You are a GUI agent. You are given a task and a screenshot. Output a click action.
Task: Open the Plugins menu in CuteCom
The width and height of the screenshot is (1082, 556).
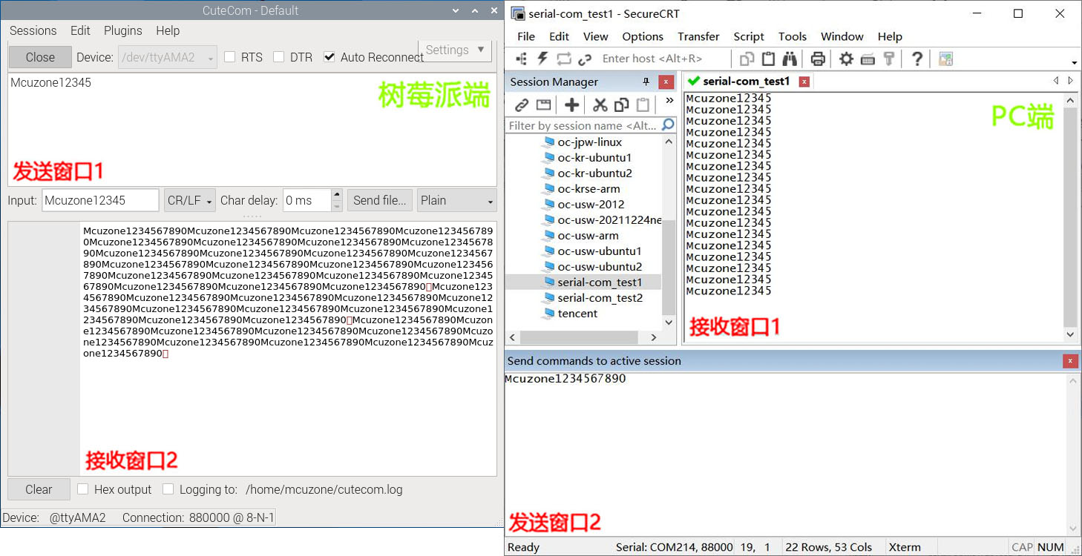pos(122,30)
